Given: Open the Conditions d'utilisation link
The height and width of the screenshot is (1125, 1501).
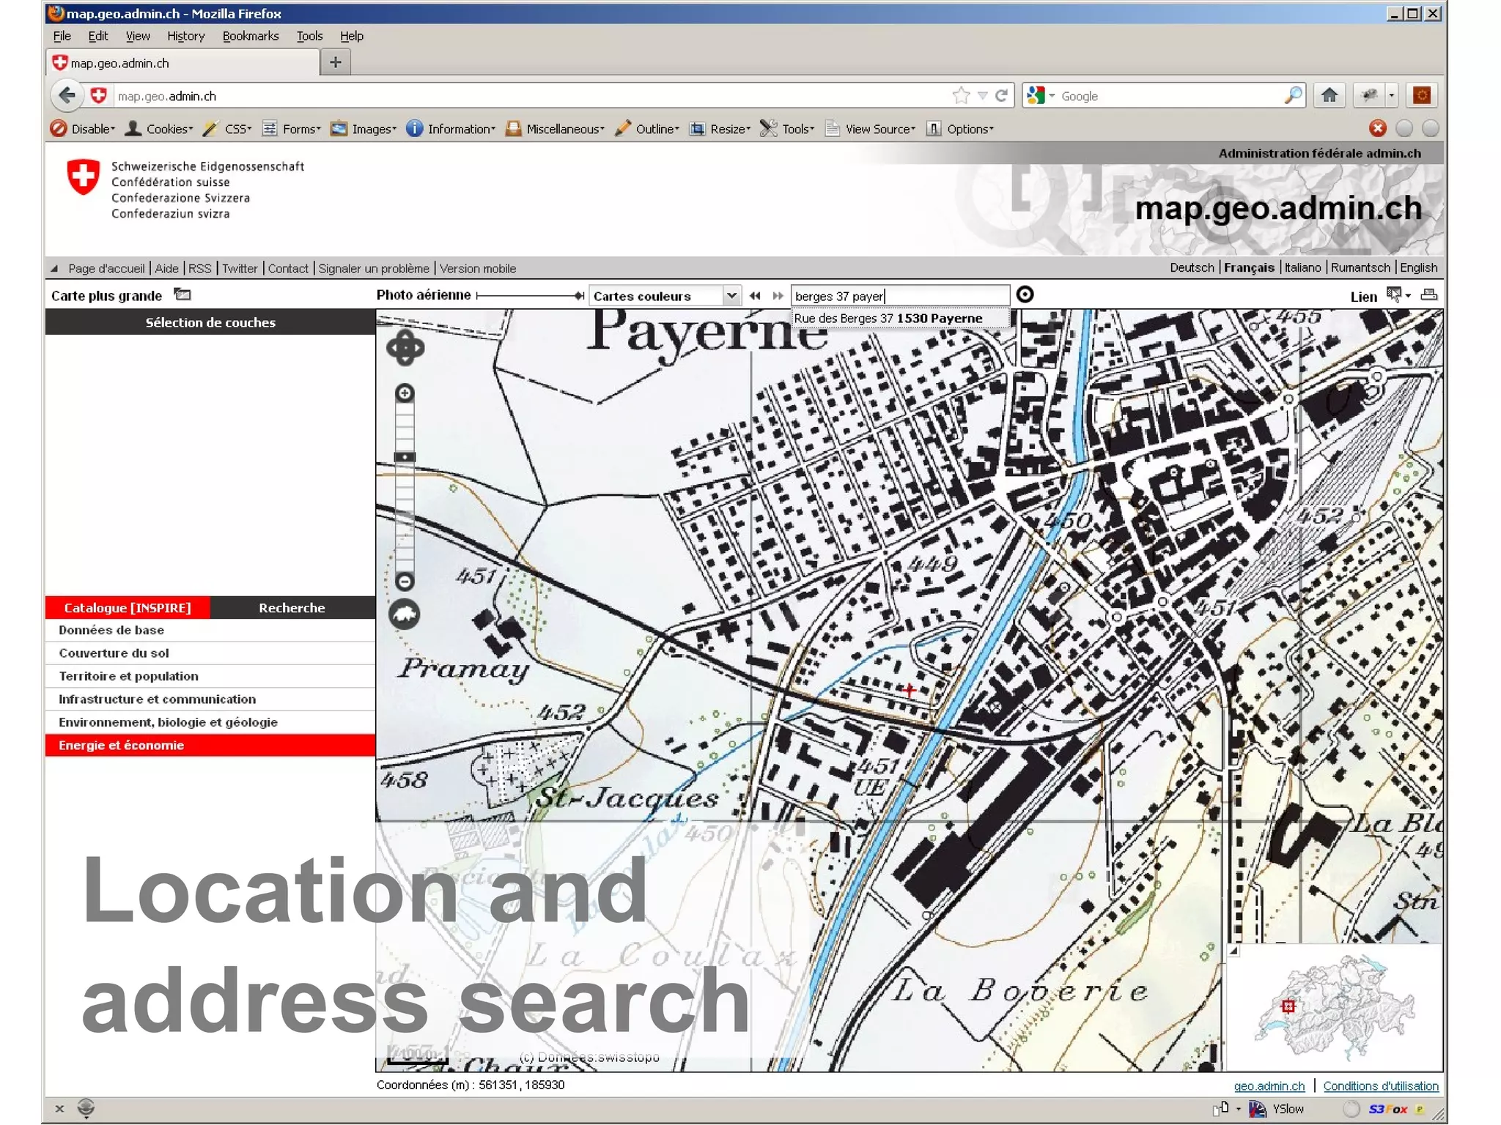Looking at the screenshot, I should tap(1381, 1086).
